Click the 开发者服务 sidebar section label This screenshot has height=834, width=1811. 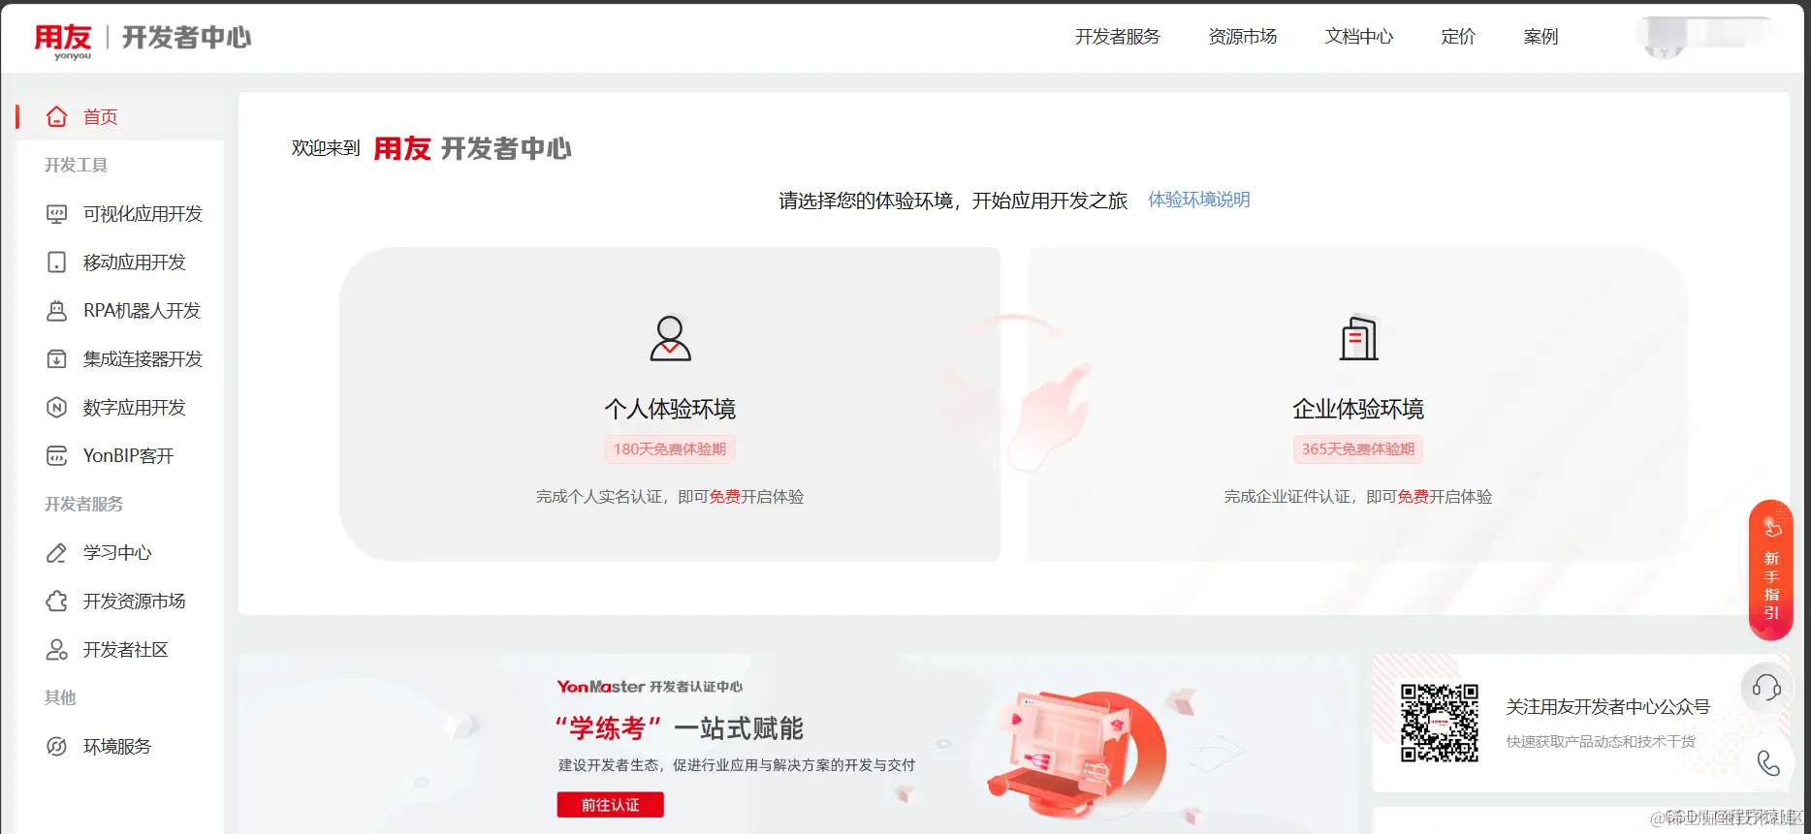click(83, 505)
